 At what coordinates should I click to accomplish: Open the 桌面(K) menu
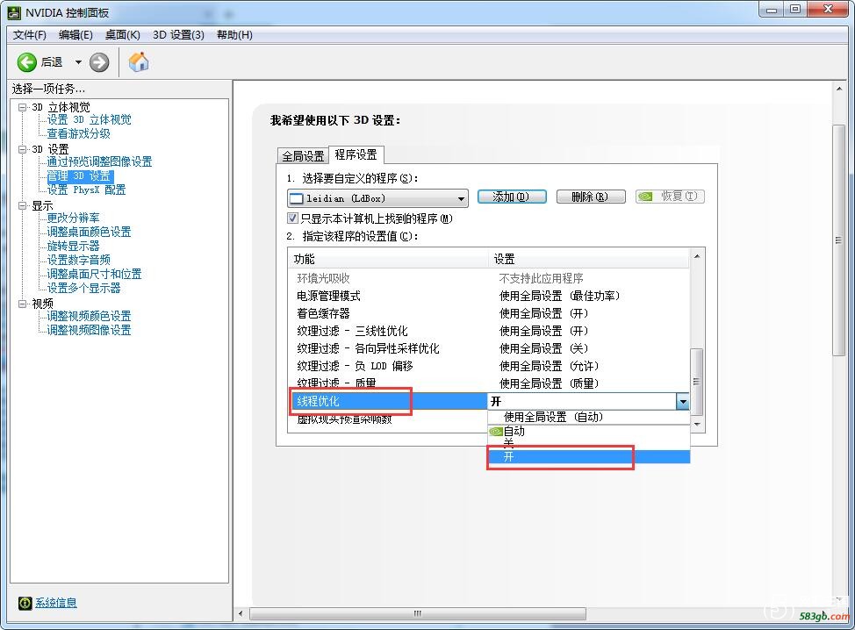pos(123,35)
